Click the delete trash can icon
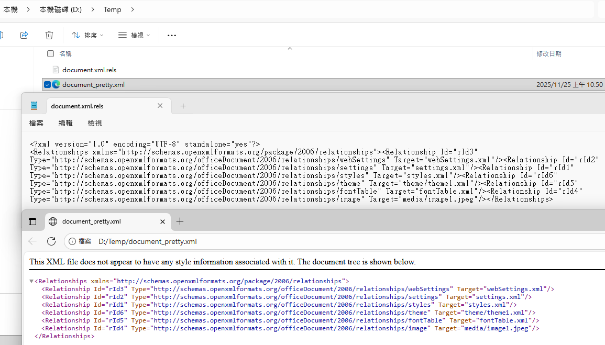 pos(49,35)
